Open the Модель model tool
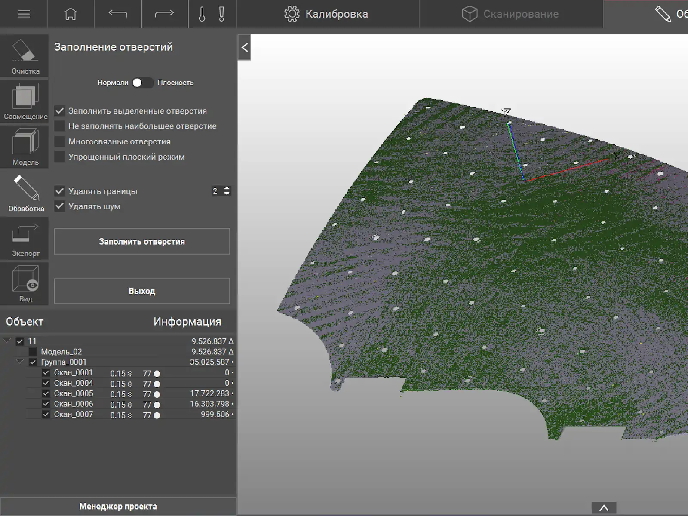The width and height of the screenshot is (688, 516). pos(25,147)
